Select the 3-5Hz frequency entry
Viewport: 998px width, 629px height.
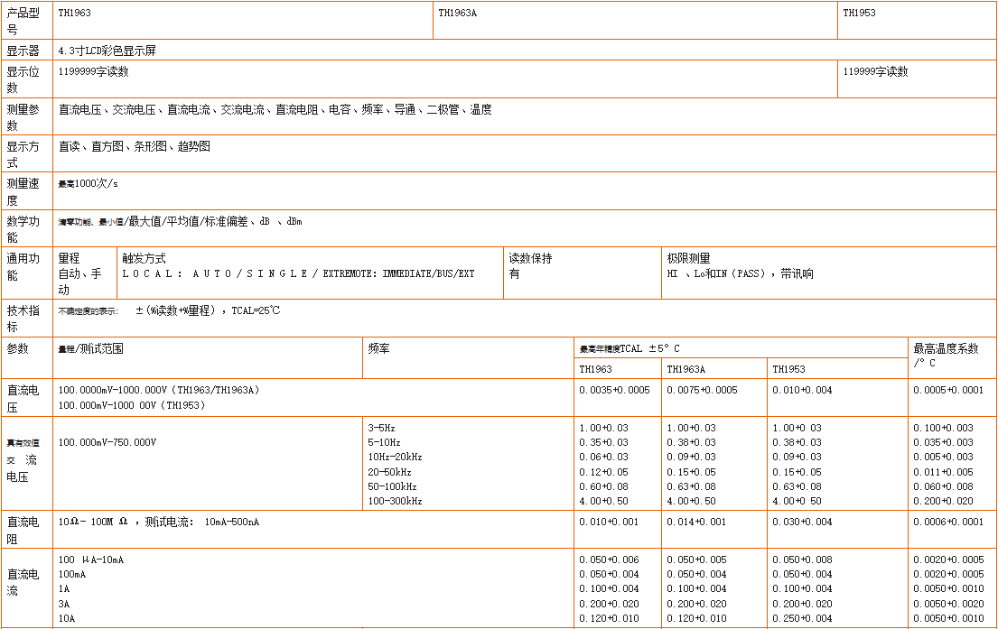pyautogui.click(x=382, y=428)
